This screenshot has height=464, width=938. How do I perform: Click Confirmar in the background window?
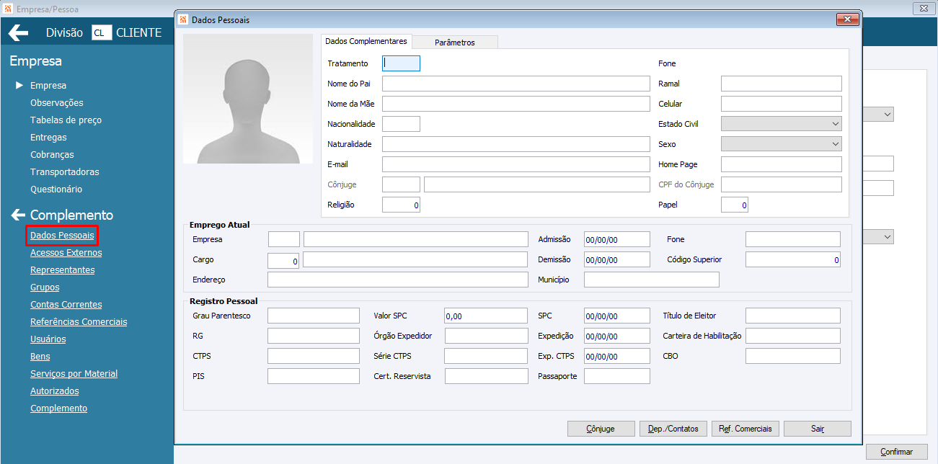(896, 452)
